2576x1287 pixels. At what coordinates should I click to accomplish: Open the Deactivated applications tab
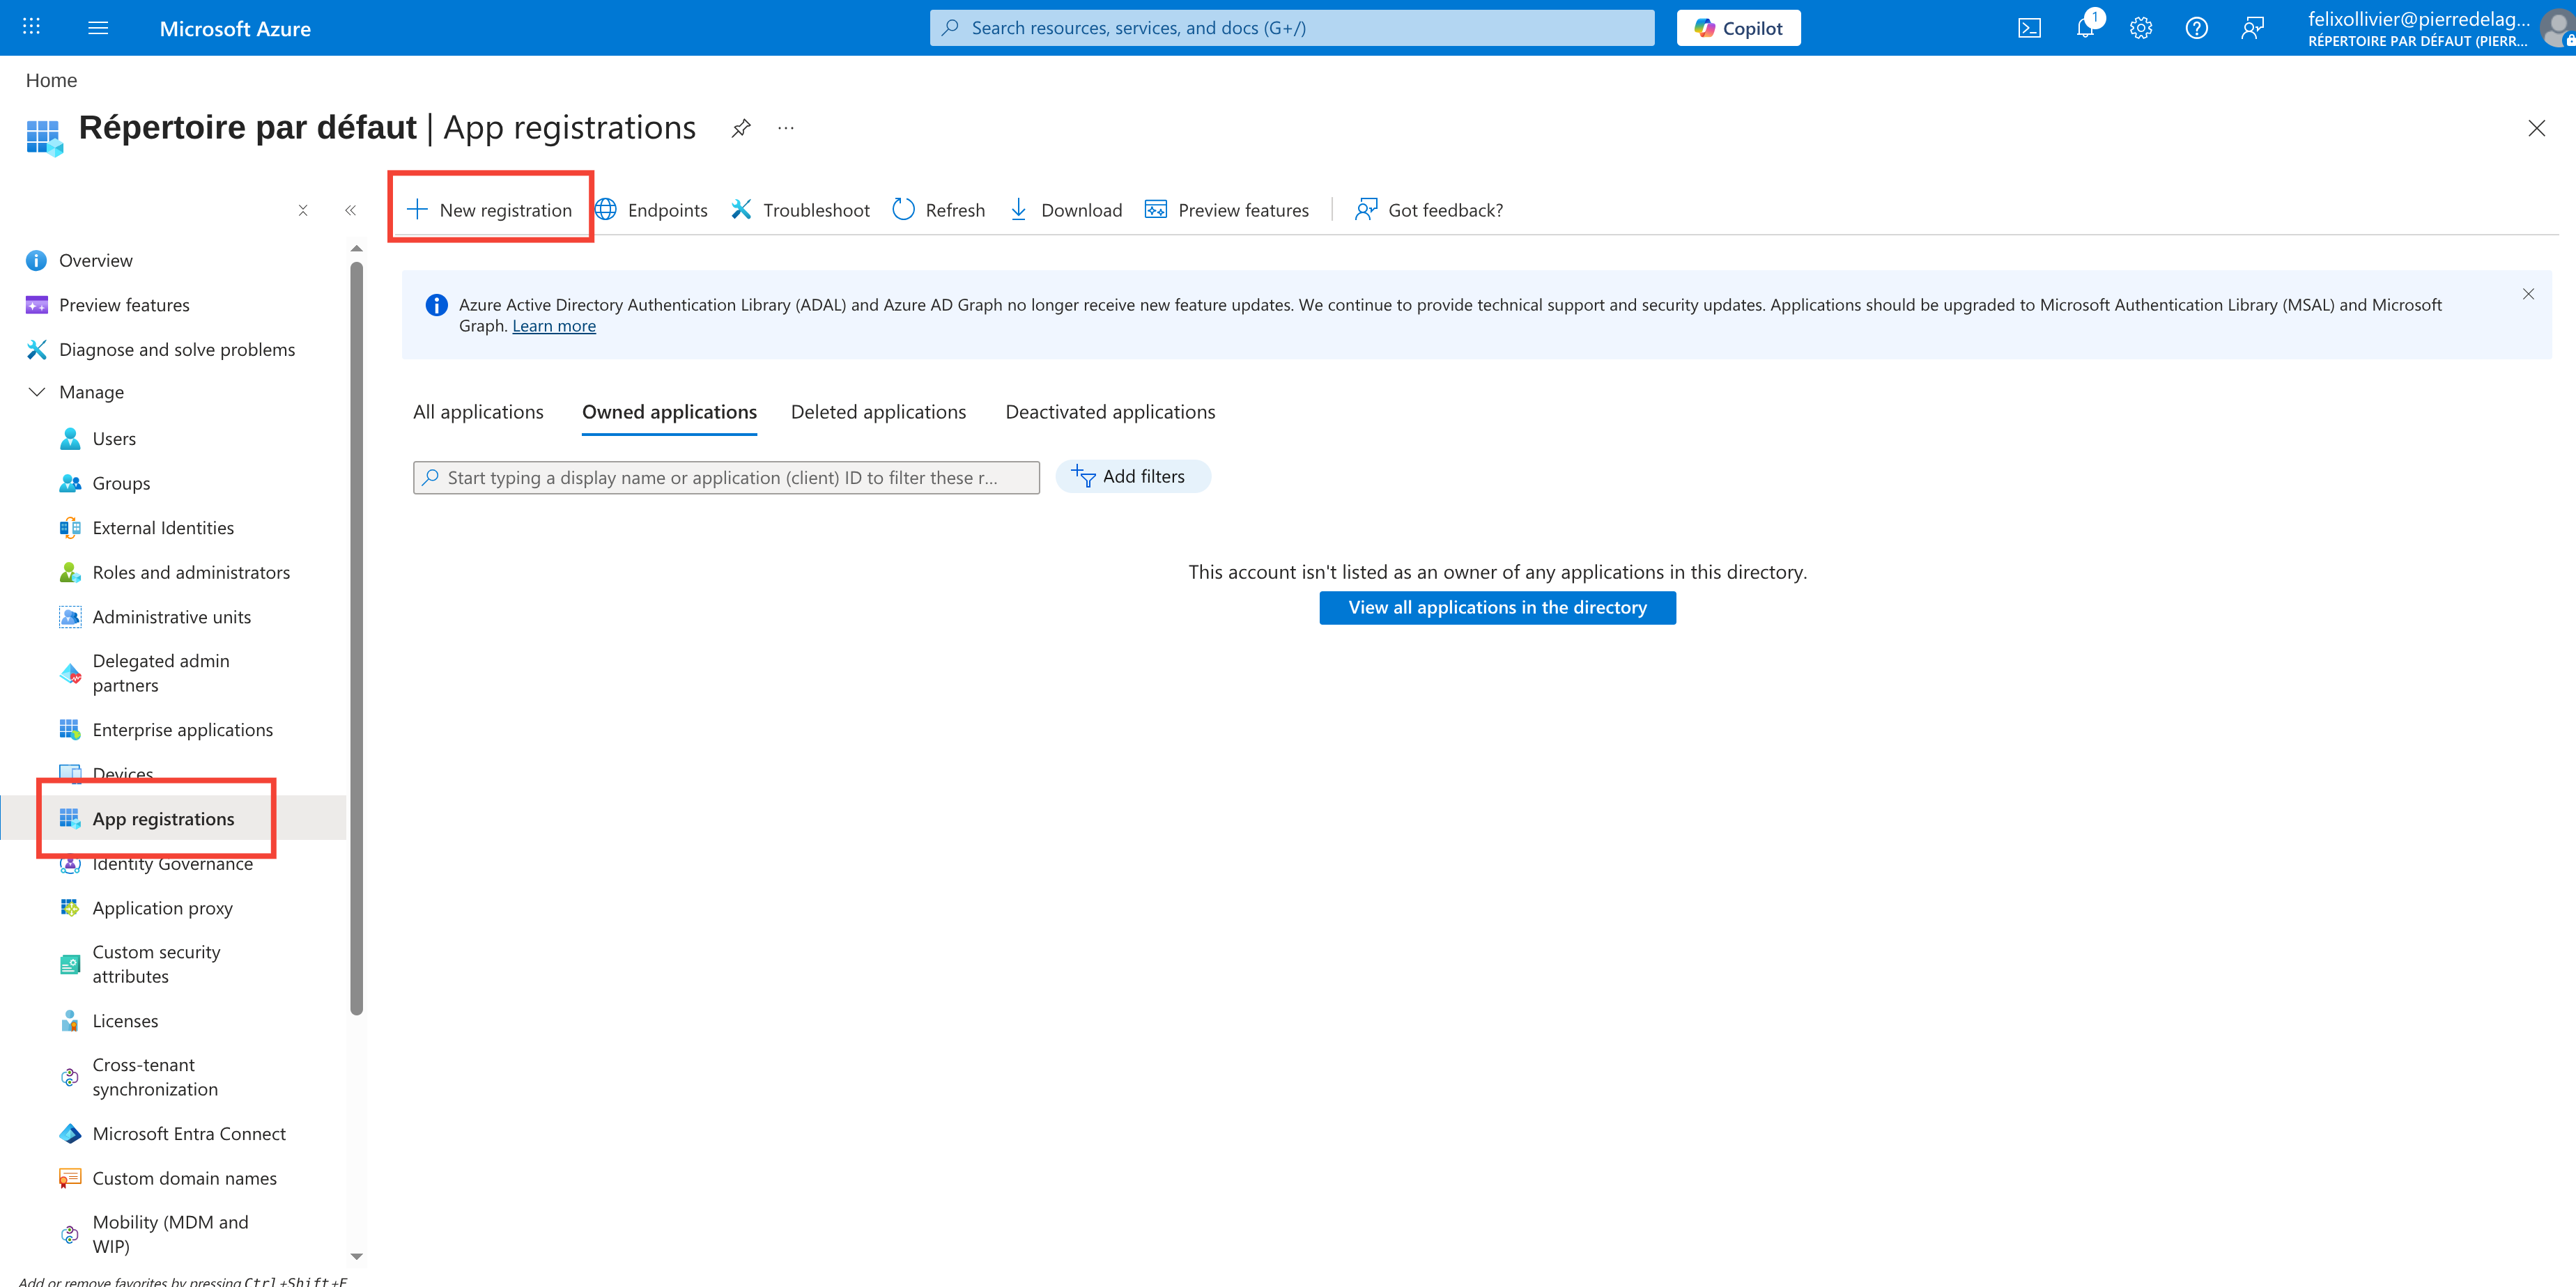click(1110, 412)
